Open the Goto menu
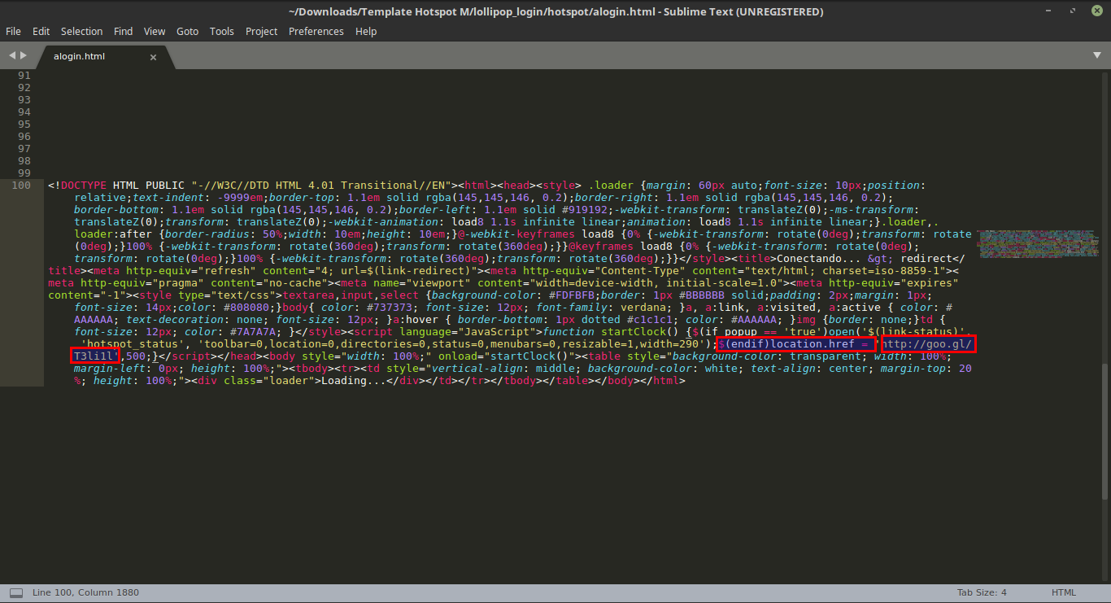 pos(187,31)
